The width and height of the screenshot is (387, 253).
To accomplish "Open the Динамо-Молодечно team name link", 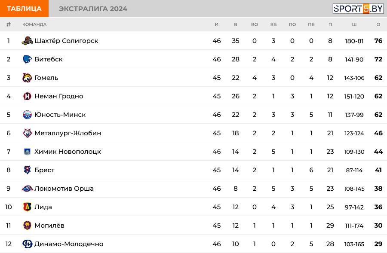I will pyautogui.click(x=69, y=244).
